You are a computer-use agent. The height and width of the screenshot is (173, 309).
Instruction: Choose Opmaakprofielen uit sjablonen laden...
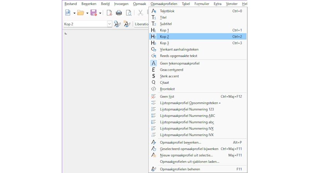[198, 161]
